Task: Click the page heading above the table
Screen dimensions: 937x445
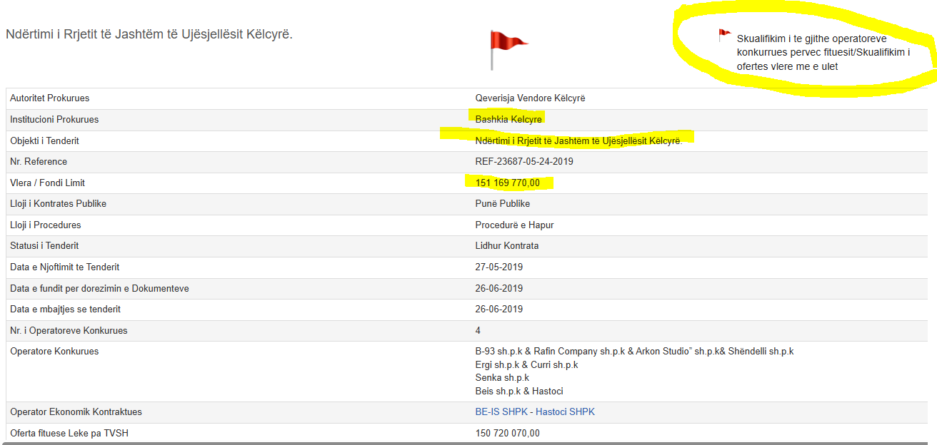Action: (x=149, y=34)
